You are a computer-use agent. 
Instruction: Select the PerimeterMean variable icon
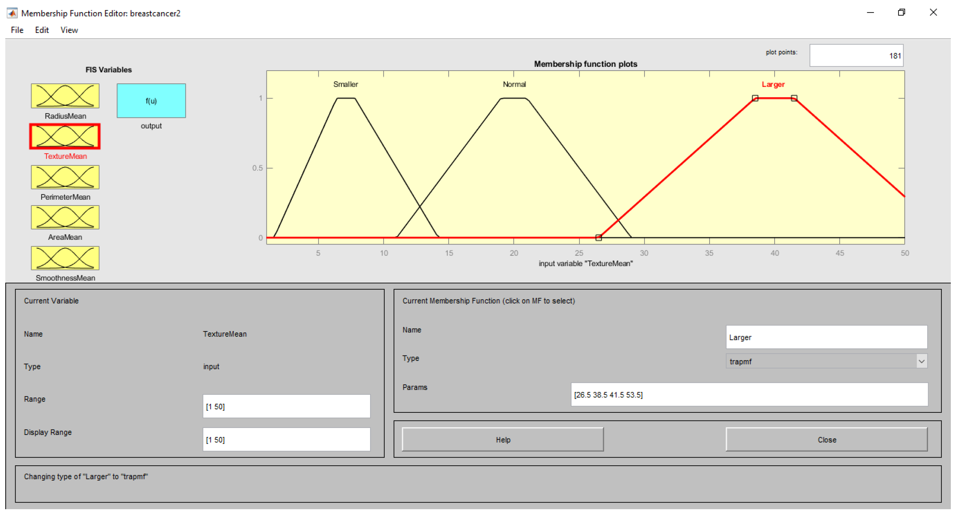click(65, 177)
